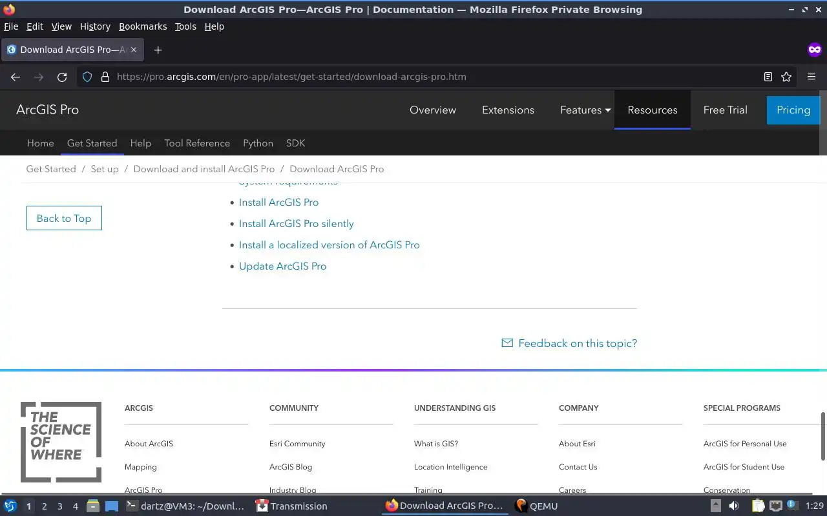Open ArcGIS for Student Use footer link
Image resolution: width=827 pixels, height=516 pixels.
point(744,467)
